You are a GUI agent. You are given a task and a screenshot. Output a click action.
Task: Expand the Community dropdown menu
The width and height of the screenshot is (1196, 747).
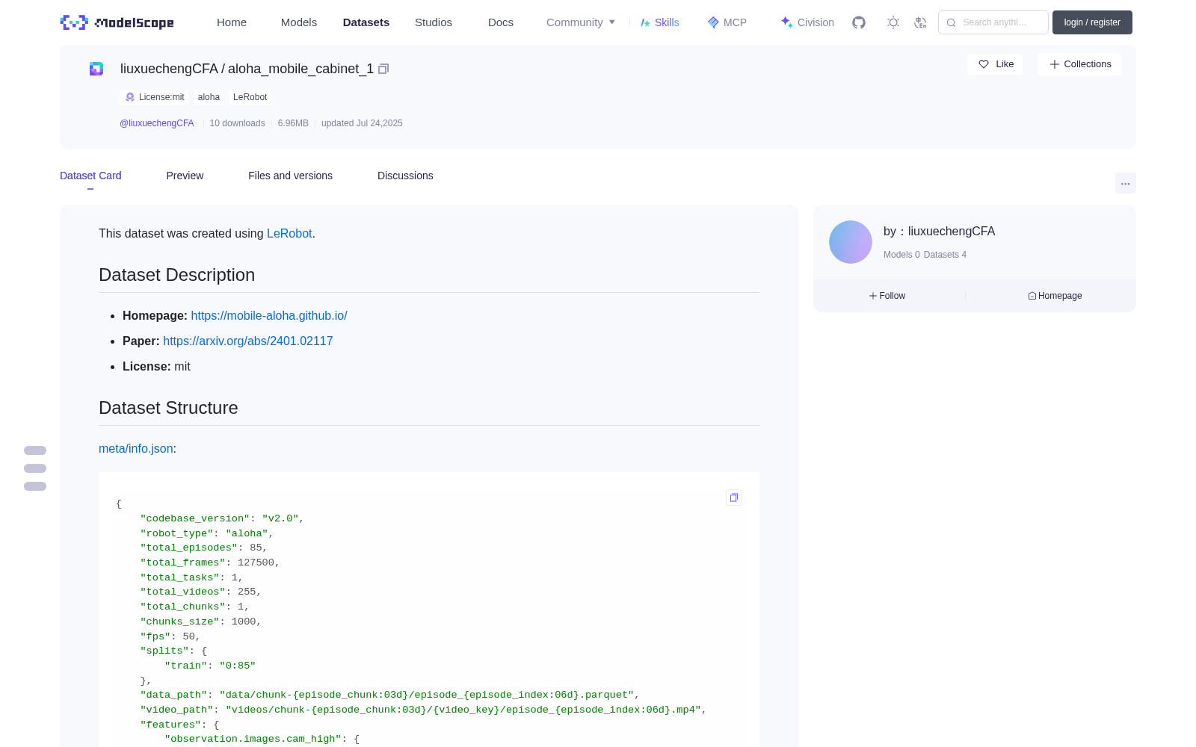click(581, 22)
